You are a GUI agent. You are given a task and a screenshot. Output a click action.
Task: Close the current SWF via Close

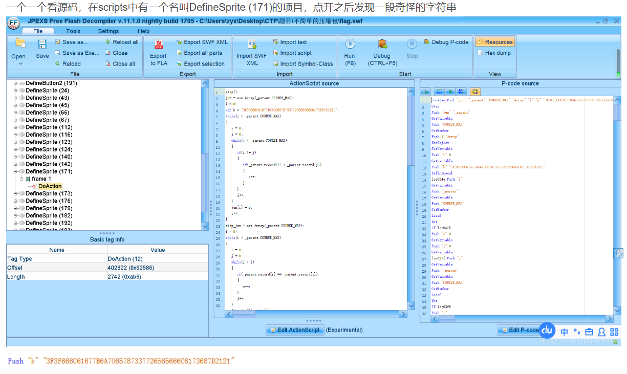tap(116, 53)
